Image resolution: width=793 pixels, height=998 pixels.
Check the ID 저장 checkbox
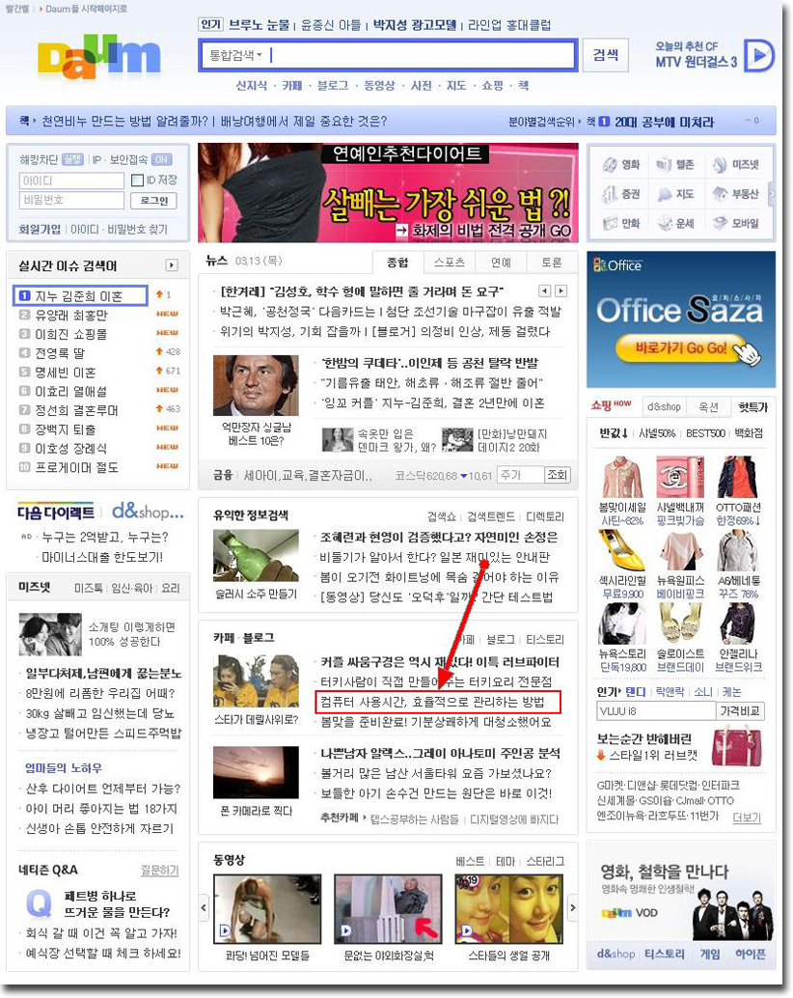click(x=137, y=180)
